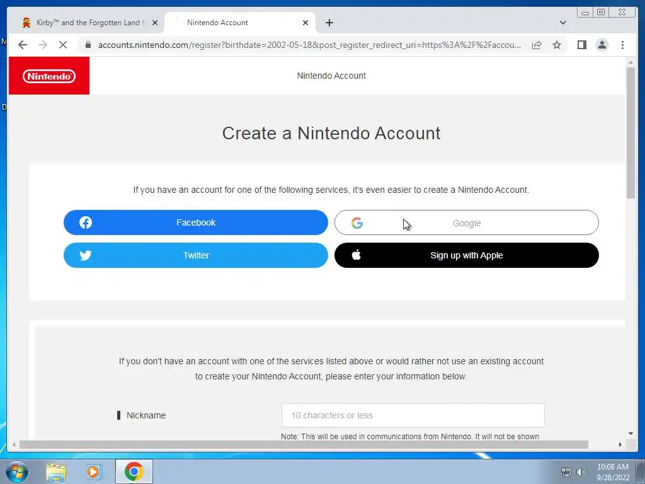Focus the Nickname input field

413,415
